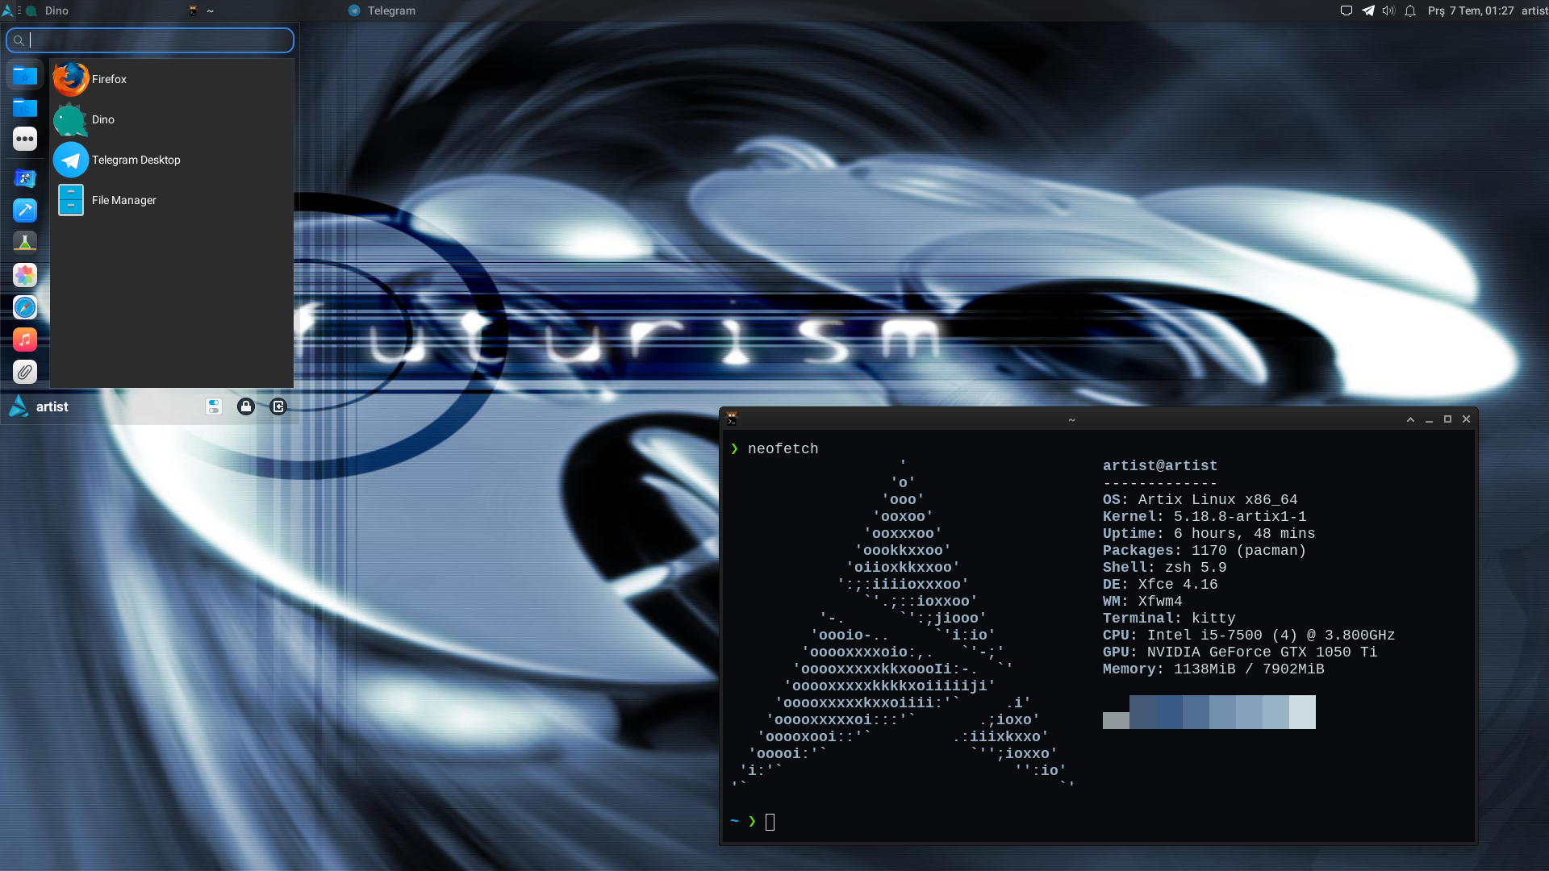This screenshot has height=871, width=1549.
Task: Open the network connection tray icon
Action: tap(1347, 10)
